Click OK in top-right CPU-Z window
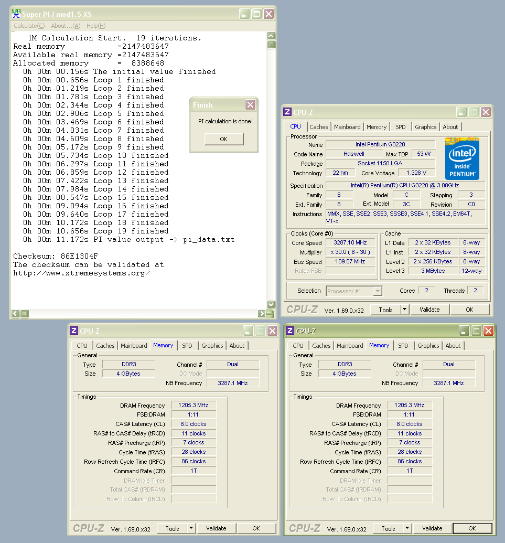This screenshot has height=543, width=505. pos(469,310)
